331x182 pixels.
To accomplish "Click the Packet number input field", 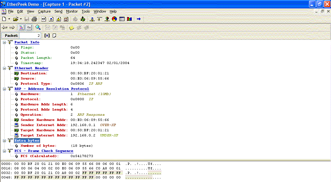I will (30, 36).
